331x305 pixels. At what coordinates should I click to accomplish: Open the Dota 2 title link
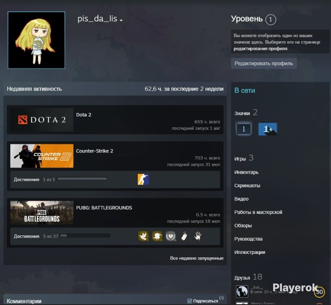tap(84, 115)
